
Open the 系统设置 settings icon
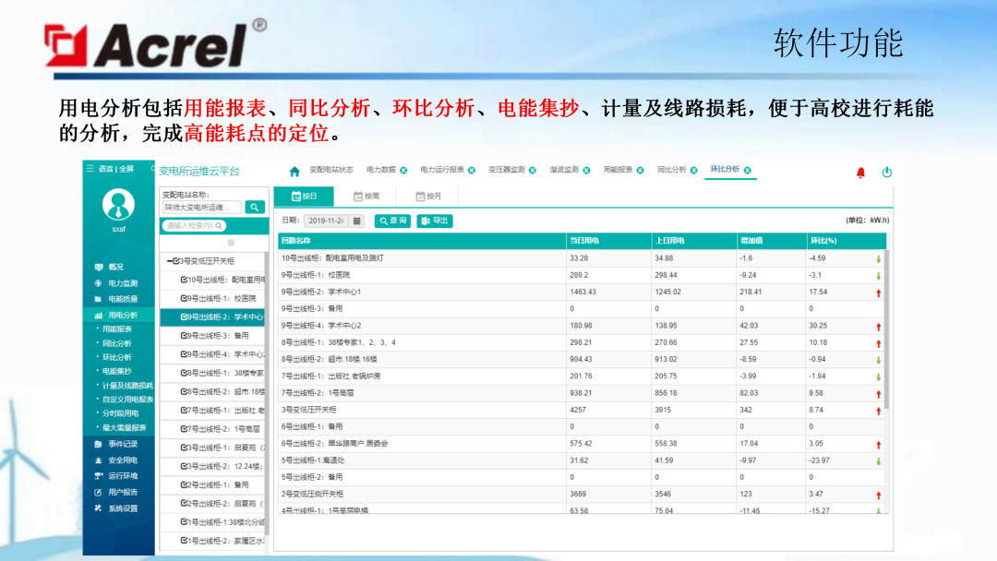pos(97,506)
